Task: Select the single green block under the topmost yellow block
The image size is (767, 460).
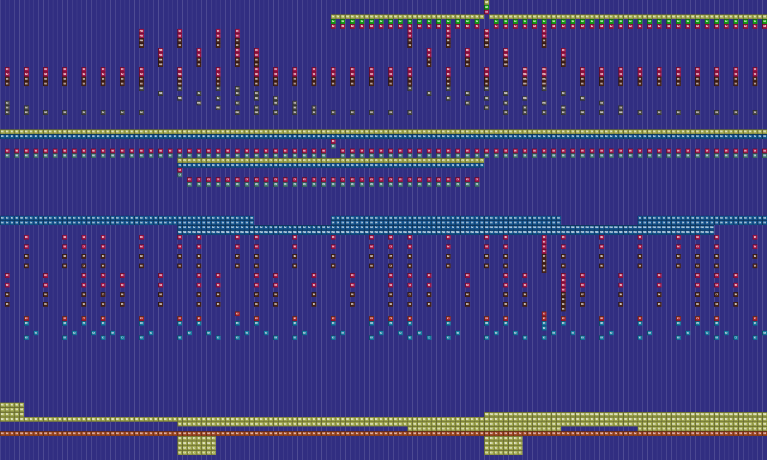Action: tap(487, 7)
